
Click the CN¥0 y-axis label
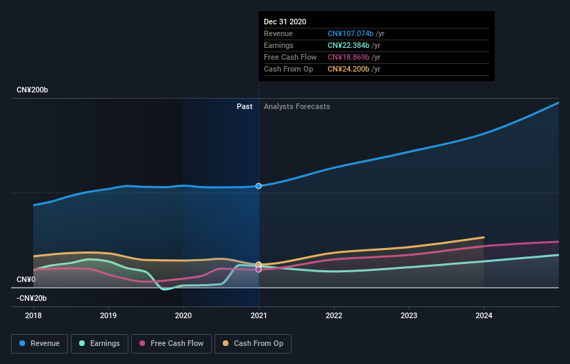(26, 279)
